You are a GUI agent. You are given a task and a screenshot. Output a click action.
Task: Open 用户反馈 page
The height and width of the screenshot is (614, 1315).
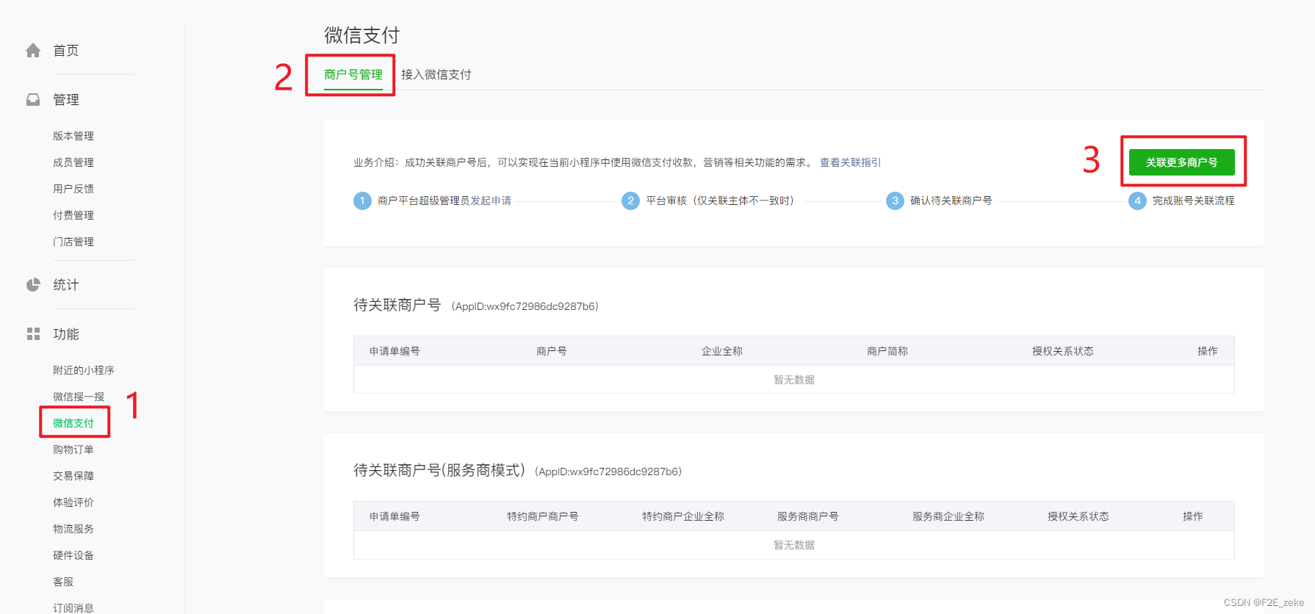point(73,189)
